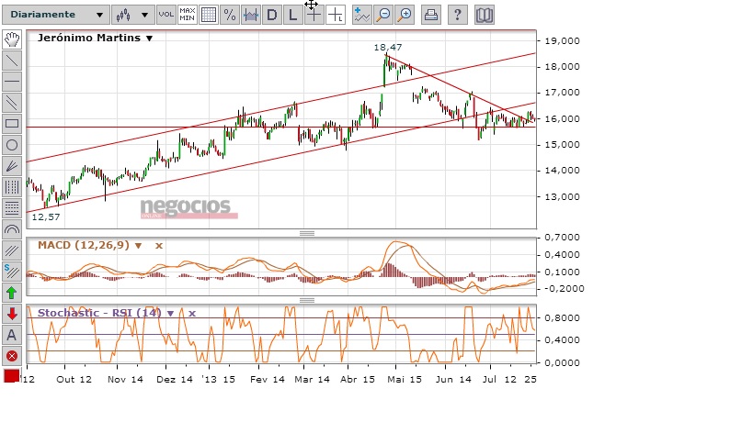Select the fan lines tool

pos(12,166)
